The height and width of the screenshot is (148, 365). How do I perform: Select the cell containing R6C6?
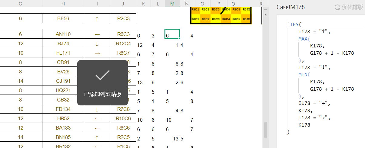coord(123,128)
